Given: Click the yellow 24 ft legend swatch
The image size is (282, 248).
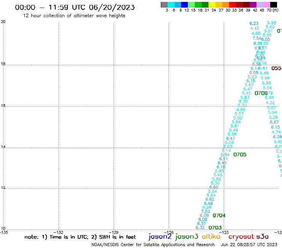Looking at the screenshot, I should (x=212, y=5).
